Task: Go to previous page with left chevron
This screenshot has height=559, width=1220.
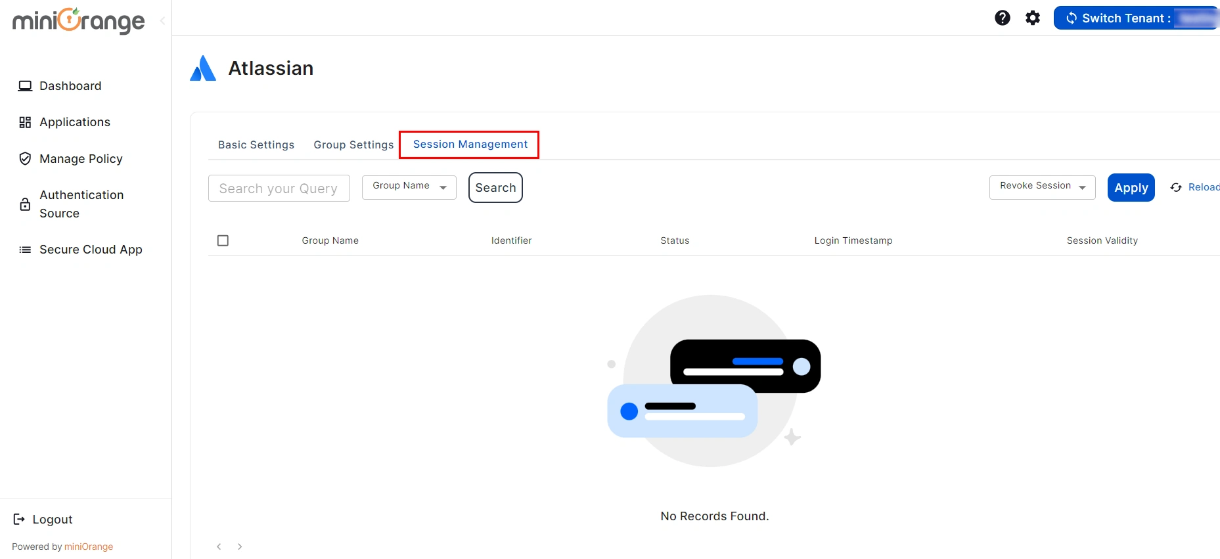Action: [x=219, y=547]
